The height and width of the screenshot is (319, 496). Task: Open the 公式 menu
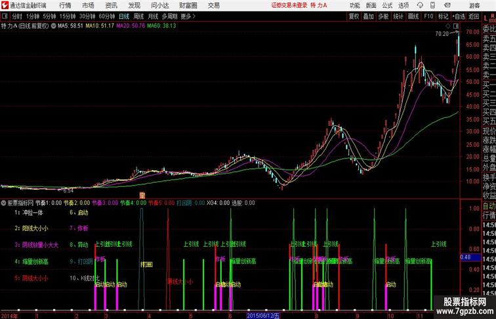tap(387, 5)
